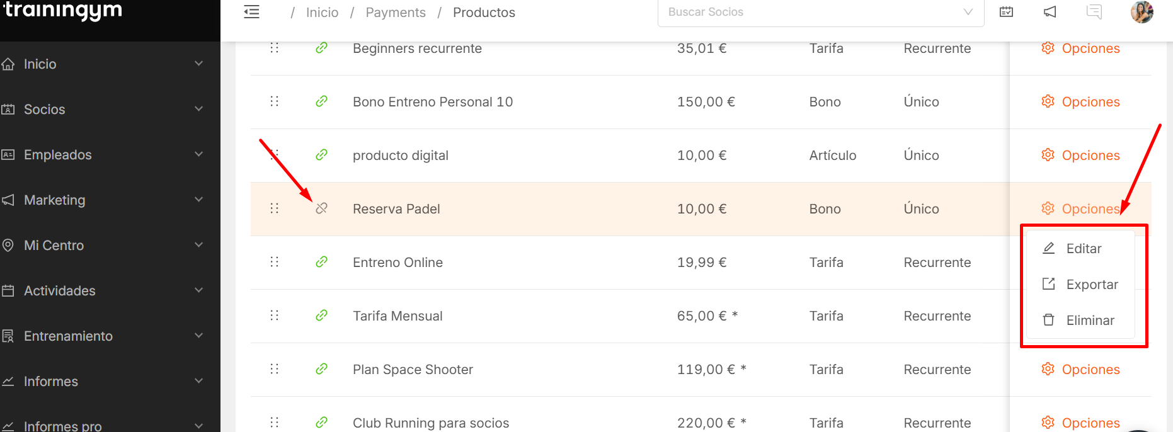
Task: Choose Eliminar with the trash icon
Action: [1089, 321]
